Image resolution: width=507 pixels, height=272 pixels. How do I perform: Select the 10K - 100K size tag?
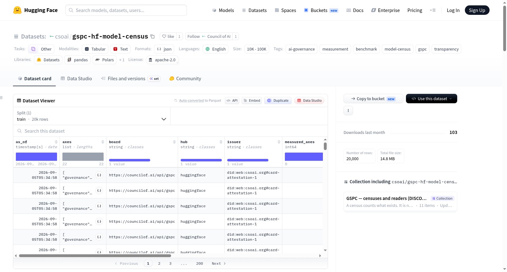pyautogui.click(x=257, y=49)
